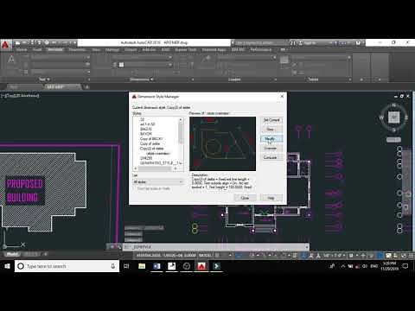This screenshot has height=311, width=415.
Task: Click the Sign In icon in title bar
Action: (301, 43)
